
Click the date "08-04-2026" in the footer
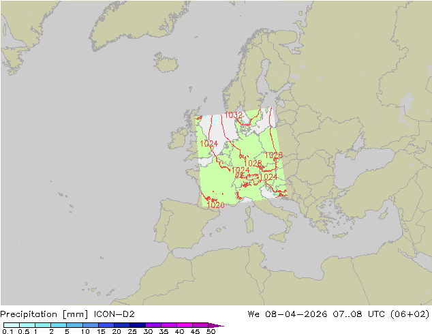click(x=296, y=314)
